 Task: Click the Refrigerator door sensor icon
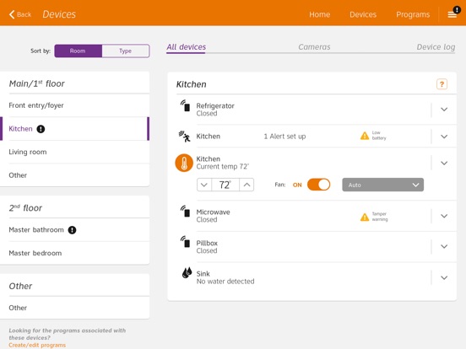click(185, 105)
